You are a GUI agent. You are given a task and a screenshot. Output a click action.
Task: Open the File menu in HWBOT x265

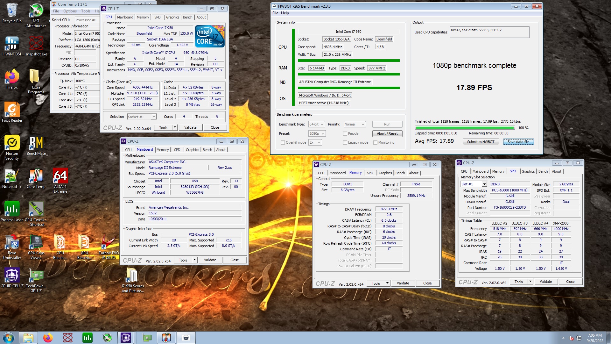pyautogui.click(x=275, y=13)
